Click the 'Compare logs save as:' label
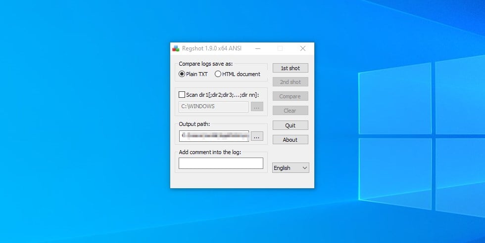Image resolution: width=485 pixels, height=243 pixels. coord(205,64)
